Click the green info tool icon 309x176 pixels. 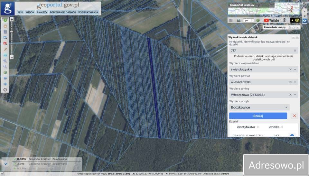(5, 20)
